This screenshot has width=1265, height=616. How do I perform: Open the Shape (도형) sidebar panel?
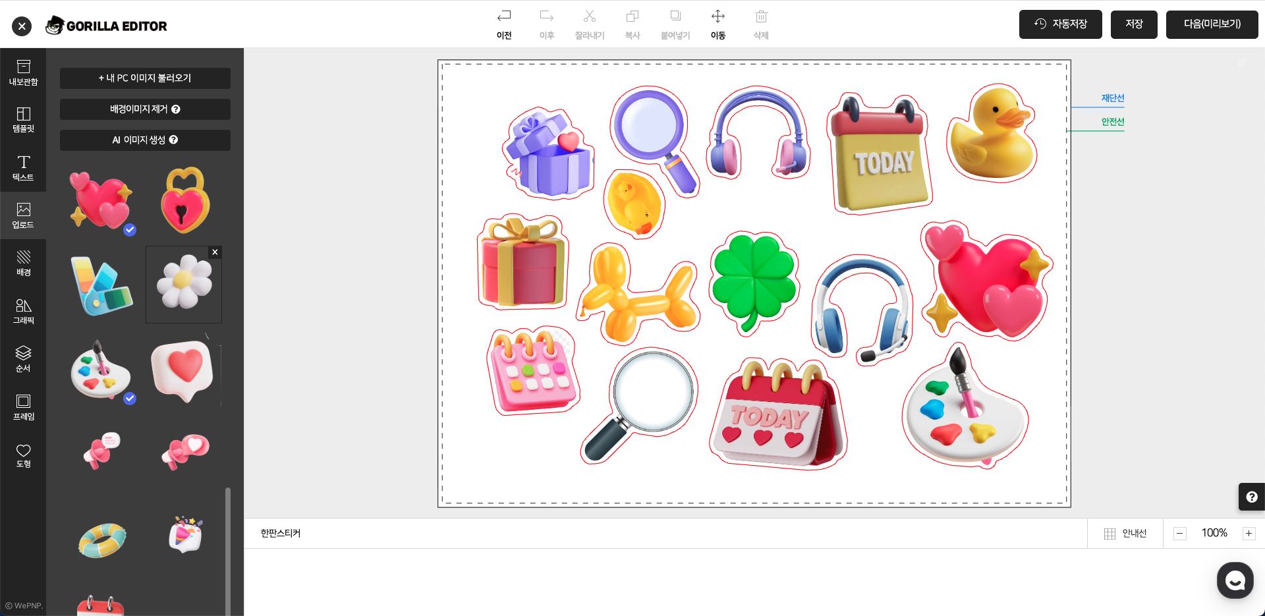point(23,455)
